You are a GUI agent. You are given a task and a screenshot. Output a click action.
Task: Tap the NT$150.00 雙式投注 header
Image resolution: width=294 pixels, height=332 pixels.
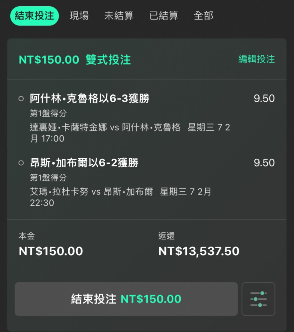point(75,59)
